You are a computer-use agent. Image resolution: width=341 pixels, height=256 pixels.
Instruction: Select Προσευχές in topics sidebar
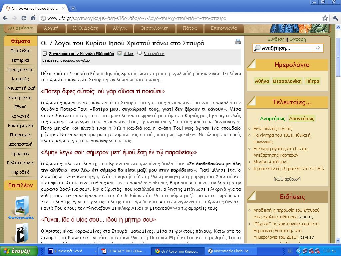tap(20, 135)
